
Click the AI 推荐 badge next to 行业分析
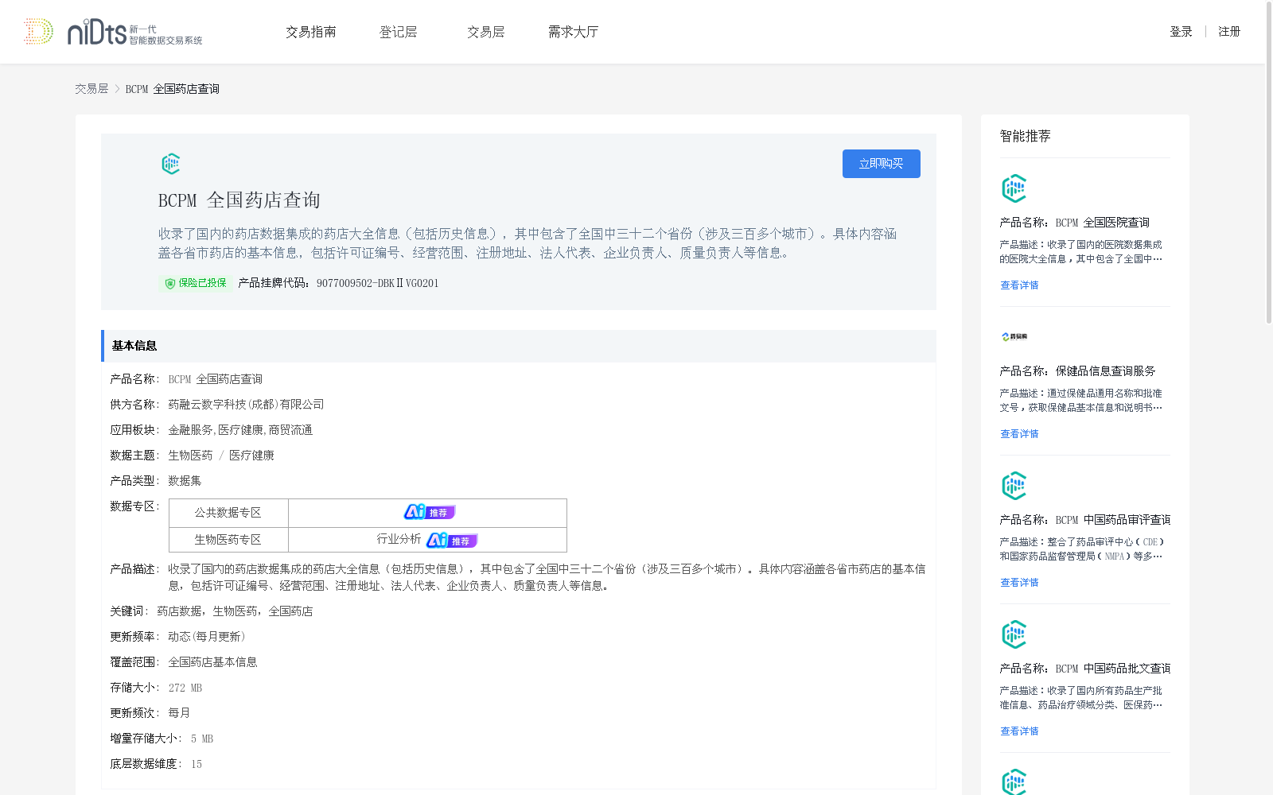pos(451,540)
